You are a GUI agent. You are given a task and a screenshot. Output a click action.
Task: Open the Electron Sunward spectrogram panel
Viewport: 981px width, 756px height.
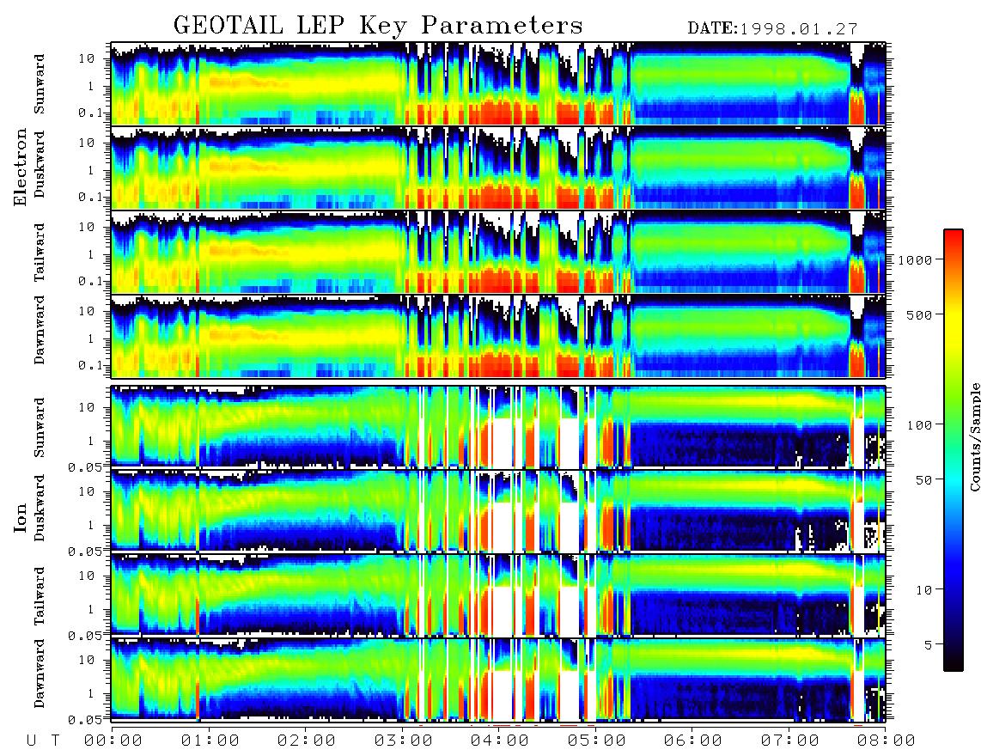click(x=498, y=83)
